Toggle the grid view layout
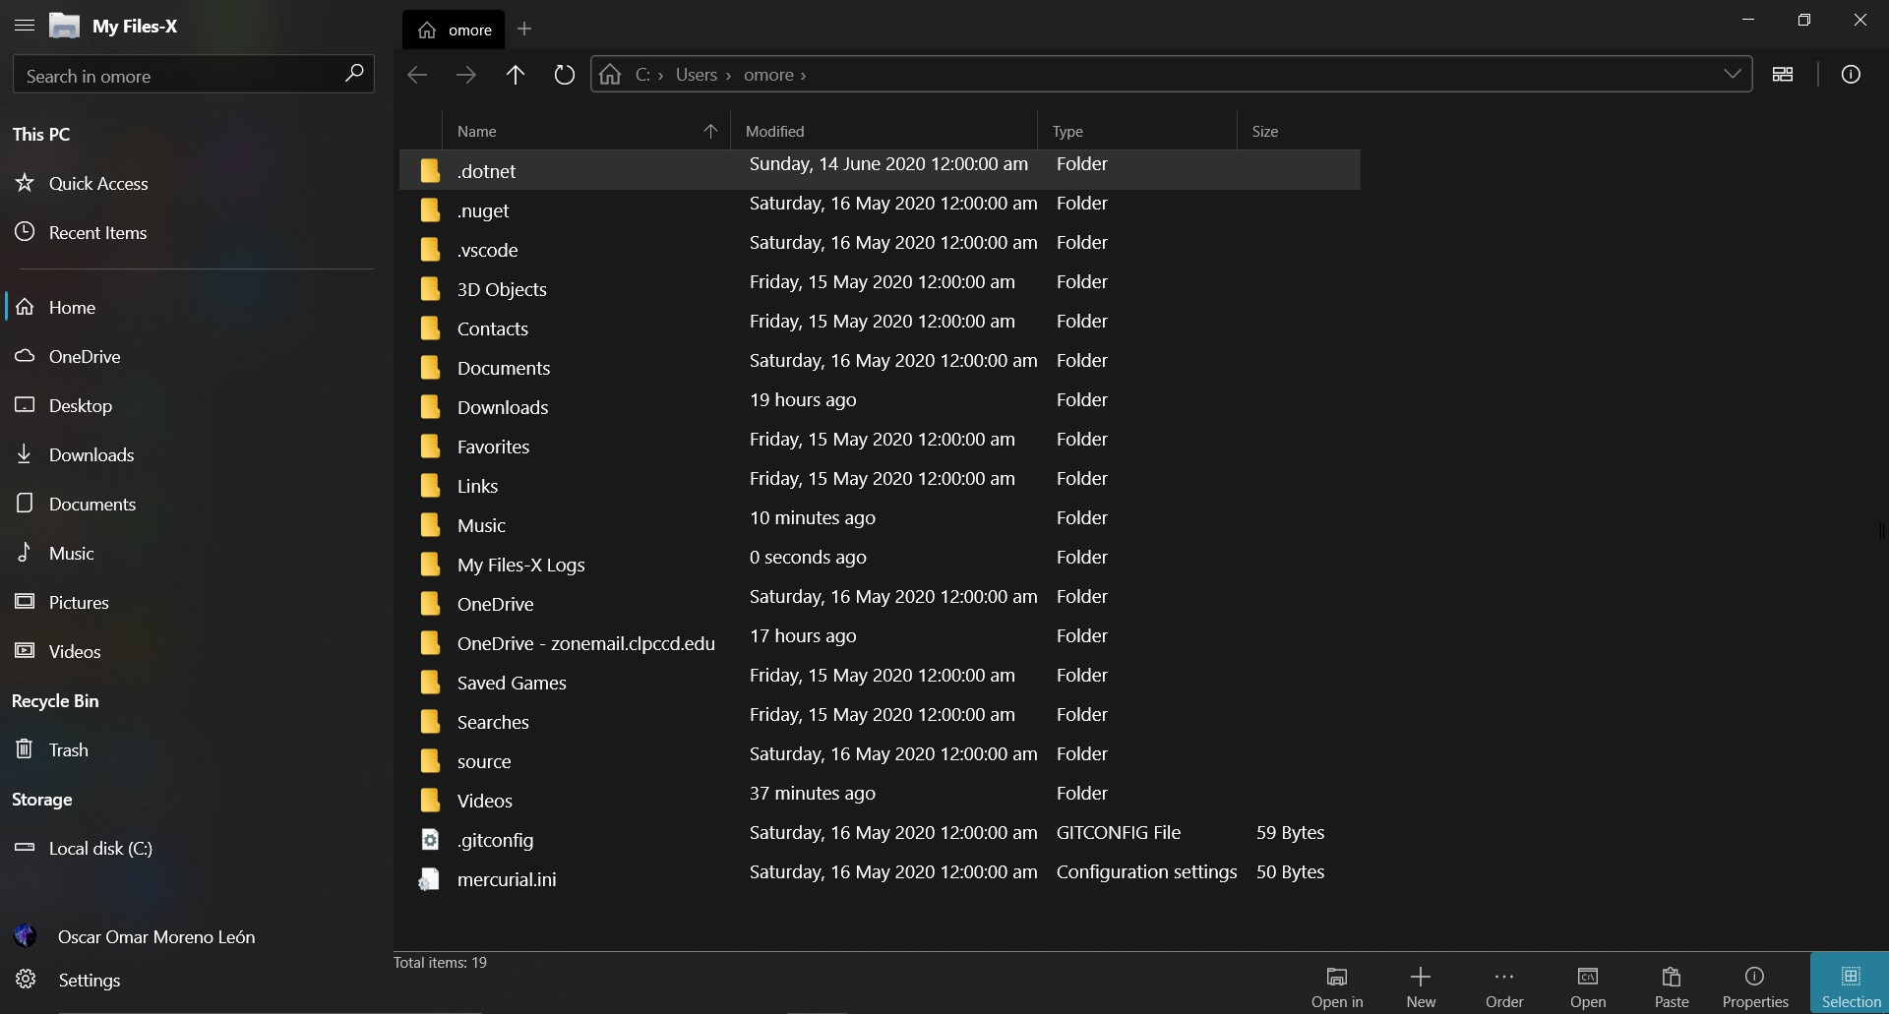The width and height of the screenshot is (1889, 1014). [1785, 75]
